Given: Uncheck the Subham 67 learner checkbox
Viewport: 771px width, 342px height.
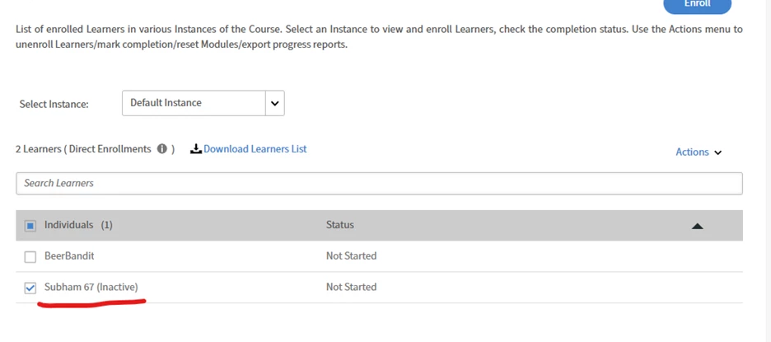Looking at the screenshot, I should pos(30,288).
